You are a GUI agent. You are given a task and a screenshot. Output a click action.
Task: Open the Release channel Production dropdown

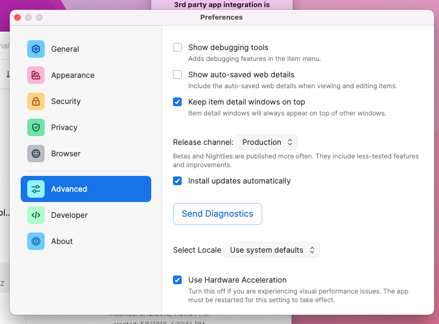tap(267, 142)
